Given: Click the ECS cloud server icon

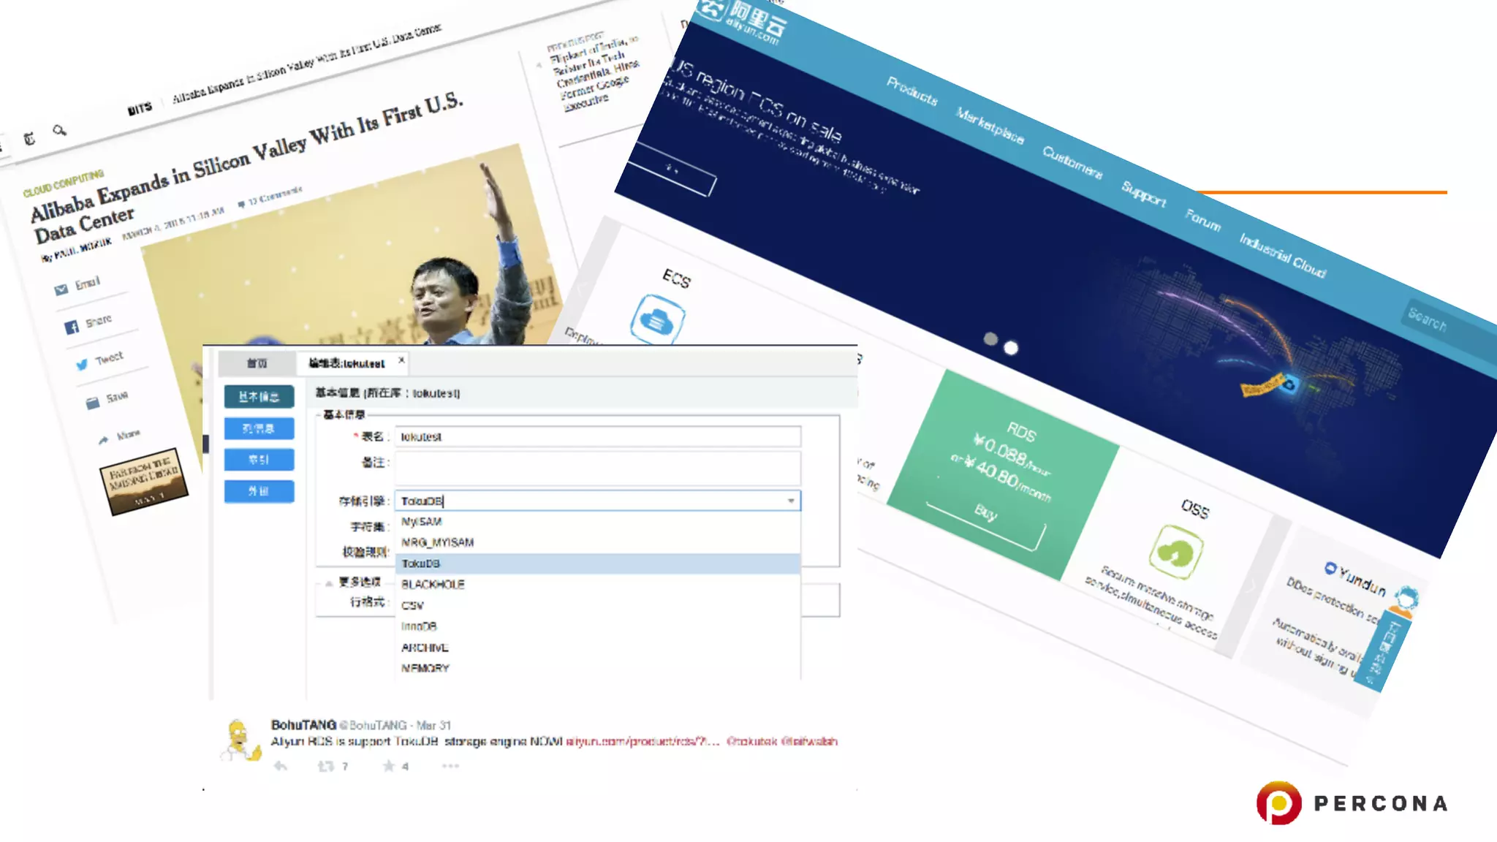Looking at the screenshot, I should tap(657, 320).
